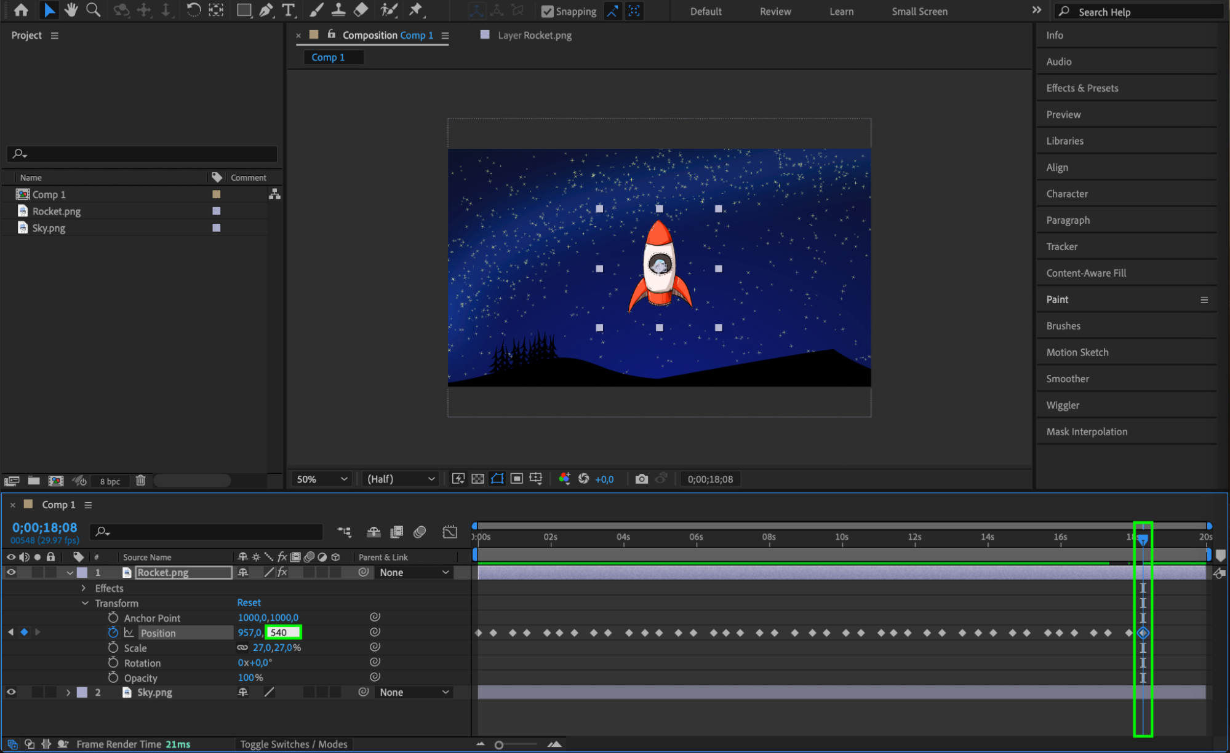Hide the Rocket.png layer with eye icon
The width and height of the screenshot is (1230, 753).
(x=11, y=572)
